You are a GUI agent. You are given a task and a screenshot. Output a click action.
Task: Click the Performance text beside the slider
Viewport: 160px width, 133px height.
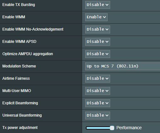tap(129, 128)
